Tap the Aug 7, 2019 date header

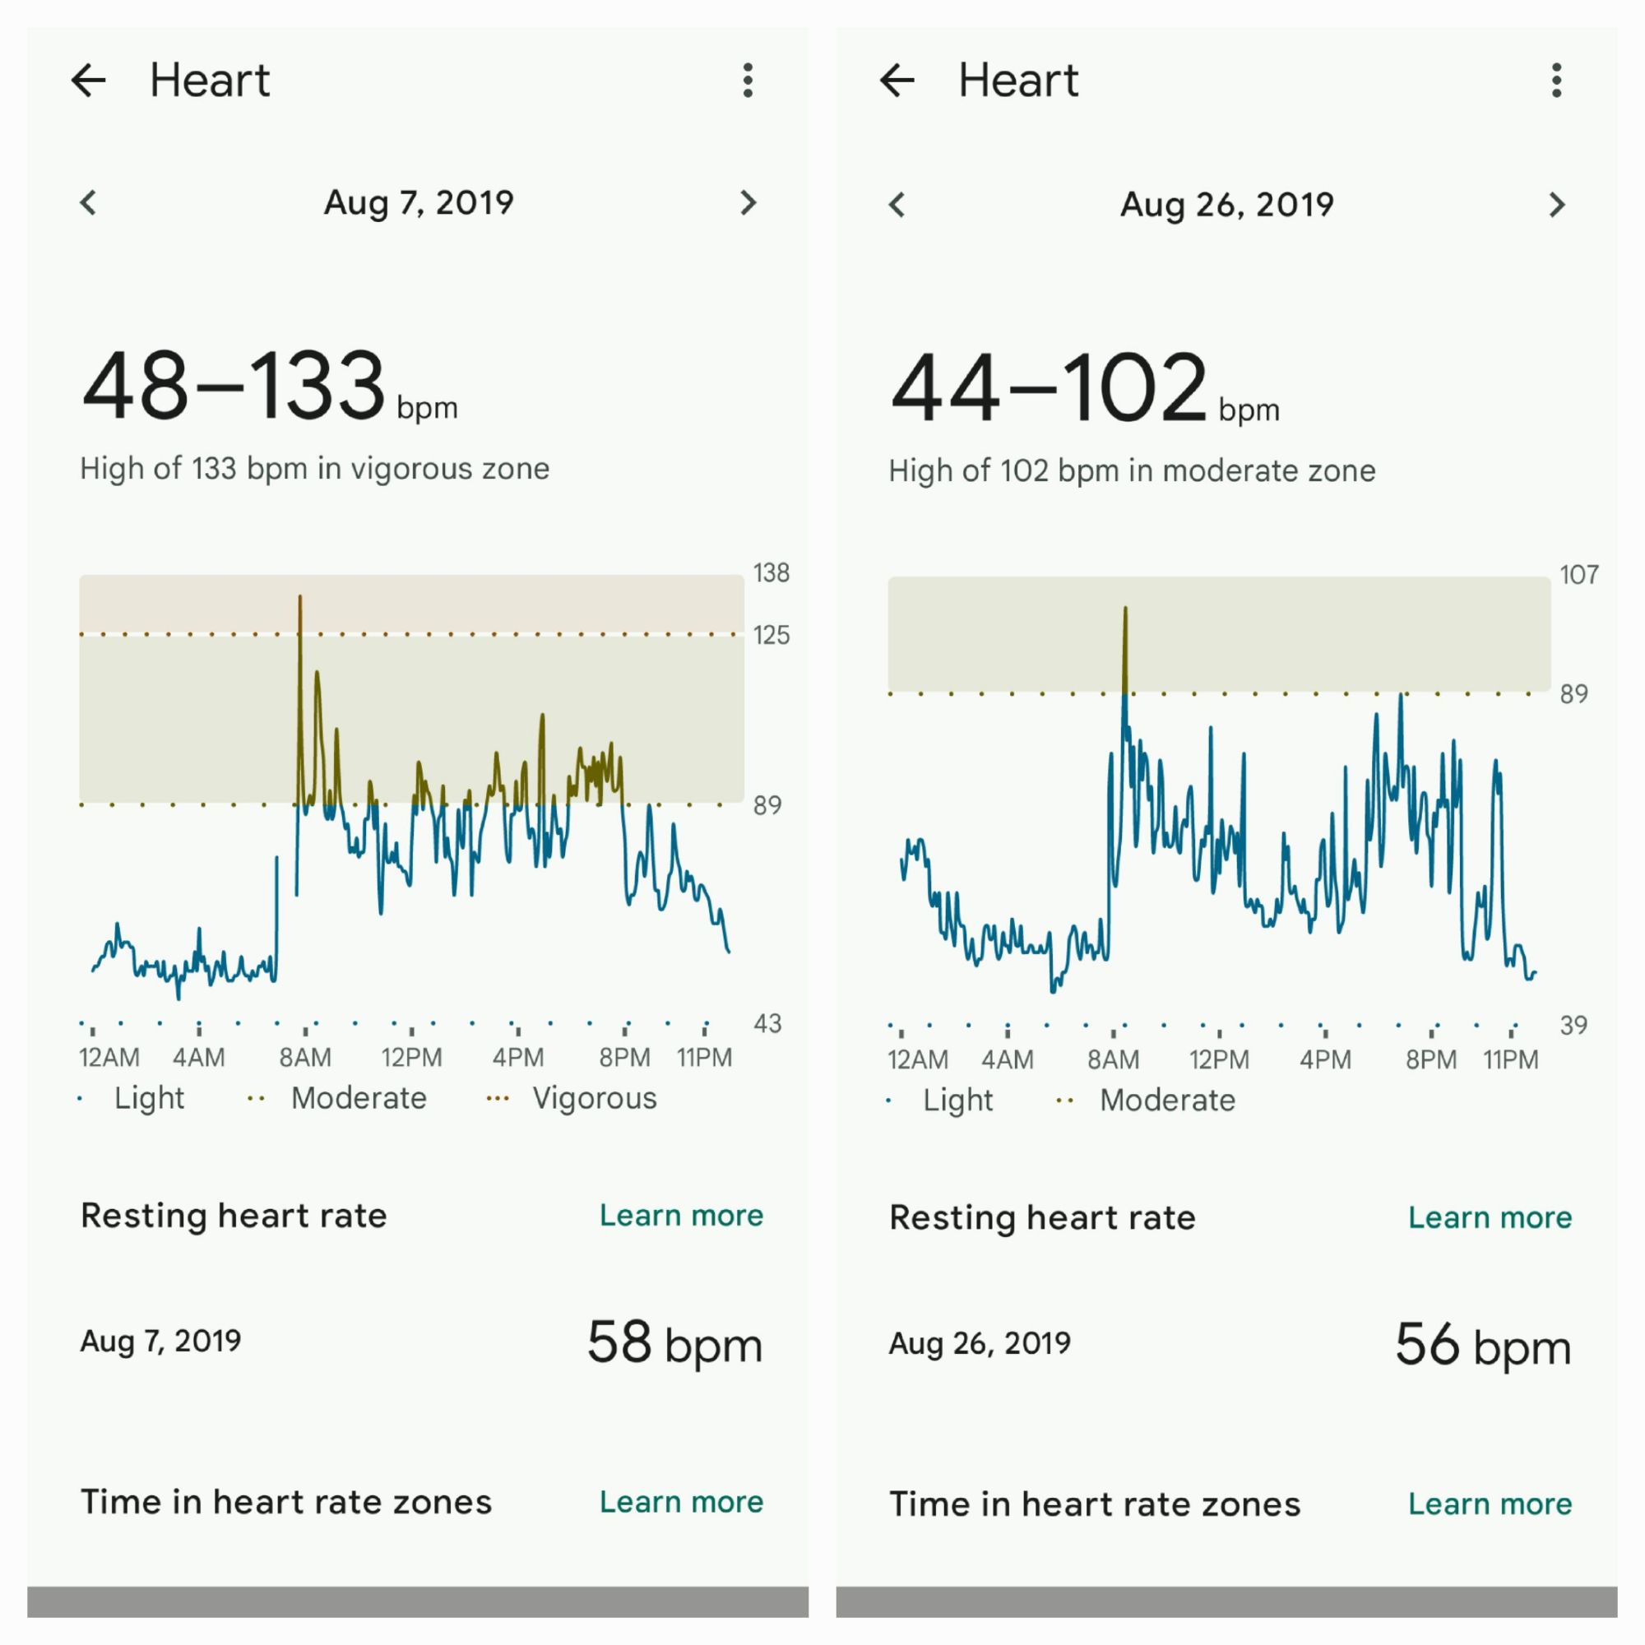[418, 202]
